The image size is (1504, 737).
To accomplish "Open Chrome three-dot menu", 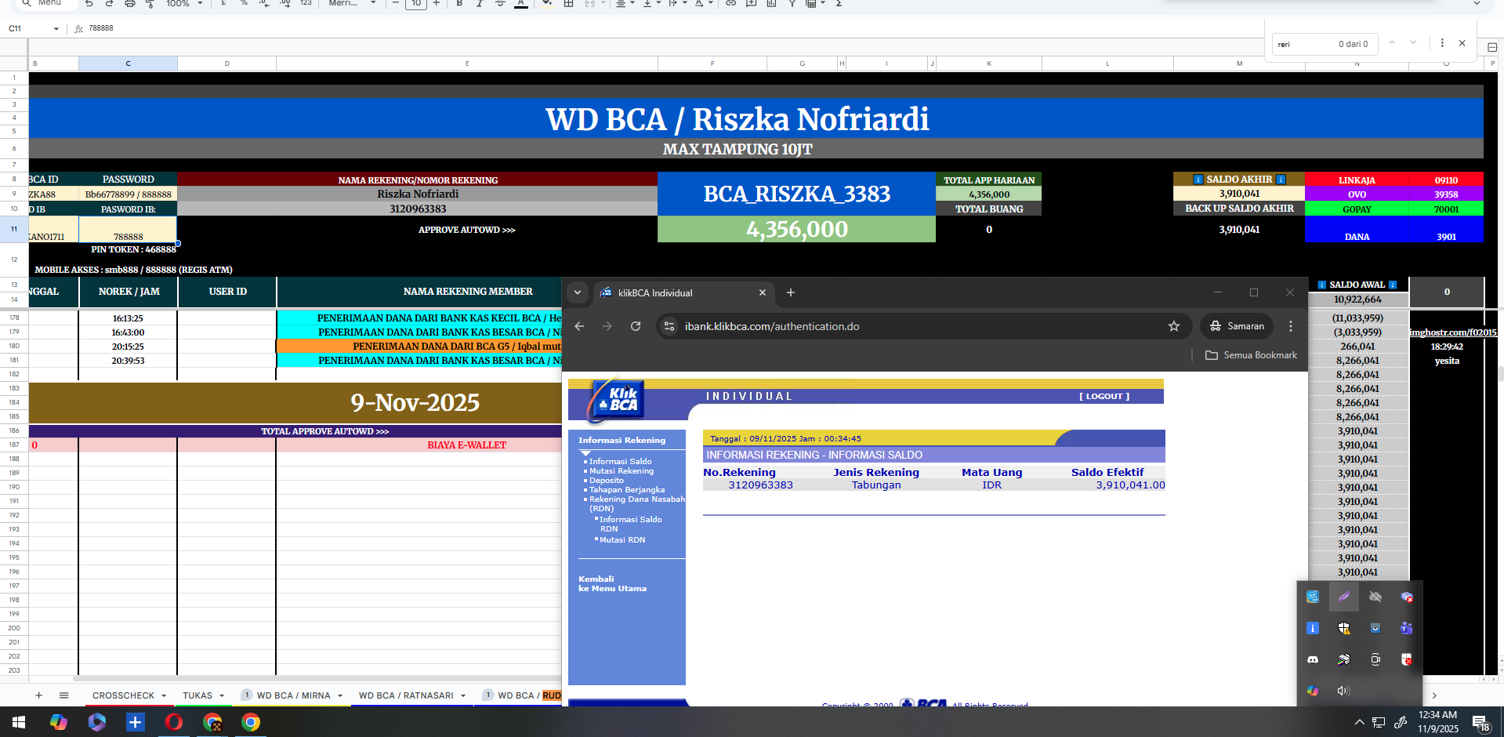I will pyautogui.click(x=1291, y=326).
